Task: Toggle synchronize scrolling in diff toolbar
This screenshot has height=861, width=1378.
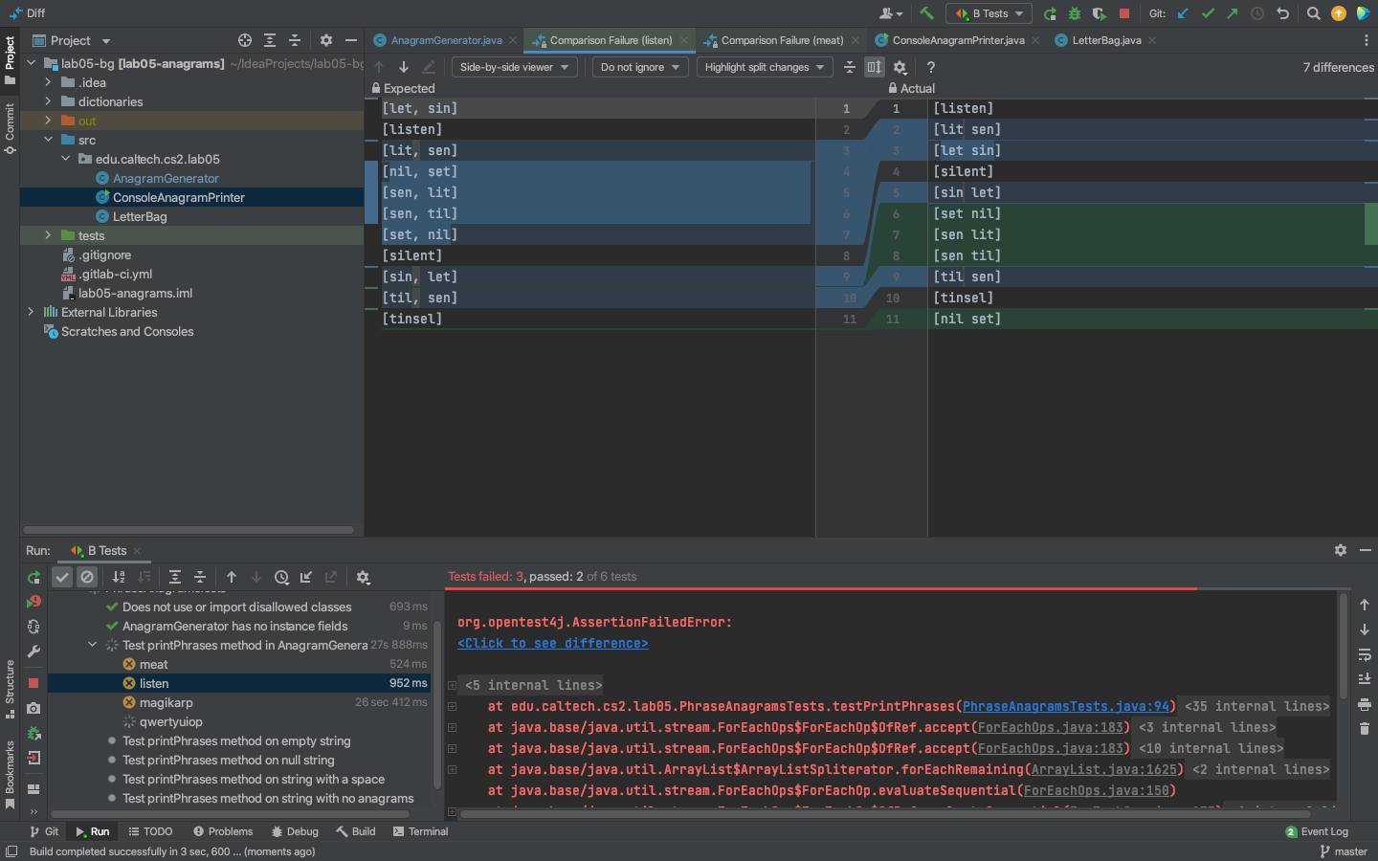Action: tap(874, 67)
